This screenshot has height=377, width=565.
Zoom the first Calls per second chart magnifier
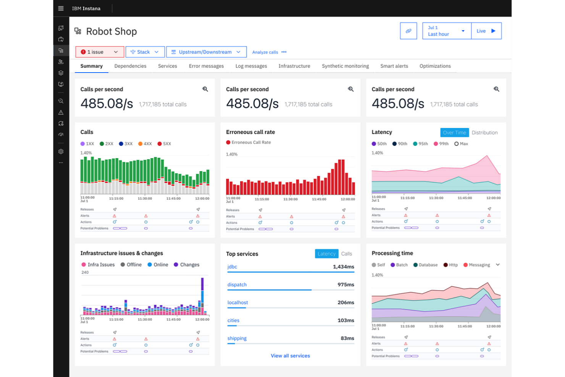(x=205, y=89)
